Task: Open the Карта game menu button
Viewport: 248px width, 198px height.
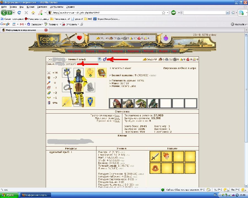Action: (x=90, y=51)
